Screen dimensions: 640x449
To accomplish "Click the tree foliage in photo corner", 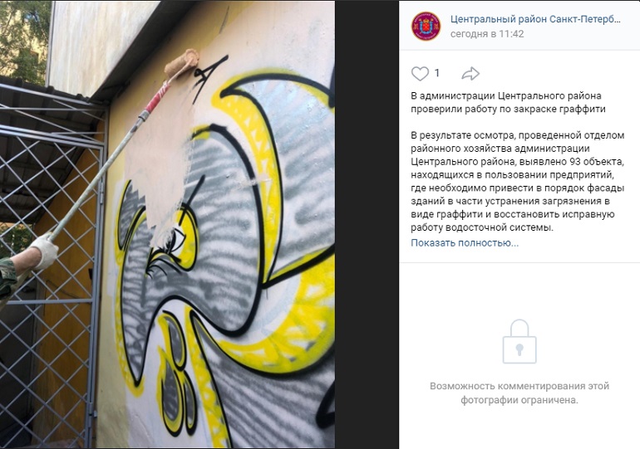I will pyautogui.click(x=23, y=40).
